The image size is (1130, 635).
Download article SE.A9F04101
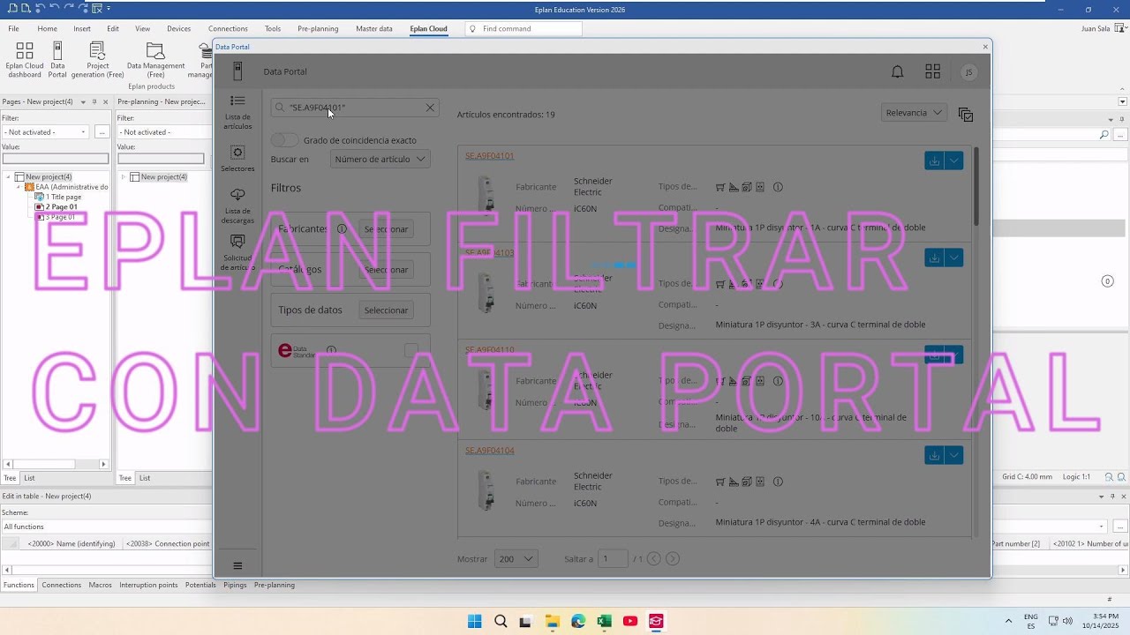(934, 161)
